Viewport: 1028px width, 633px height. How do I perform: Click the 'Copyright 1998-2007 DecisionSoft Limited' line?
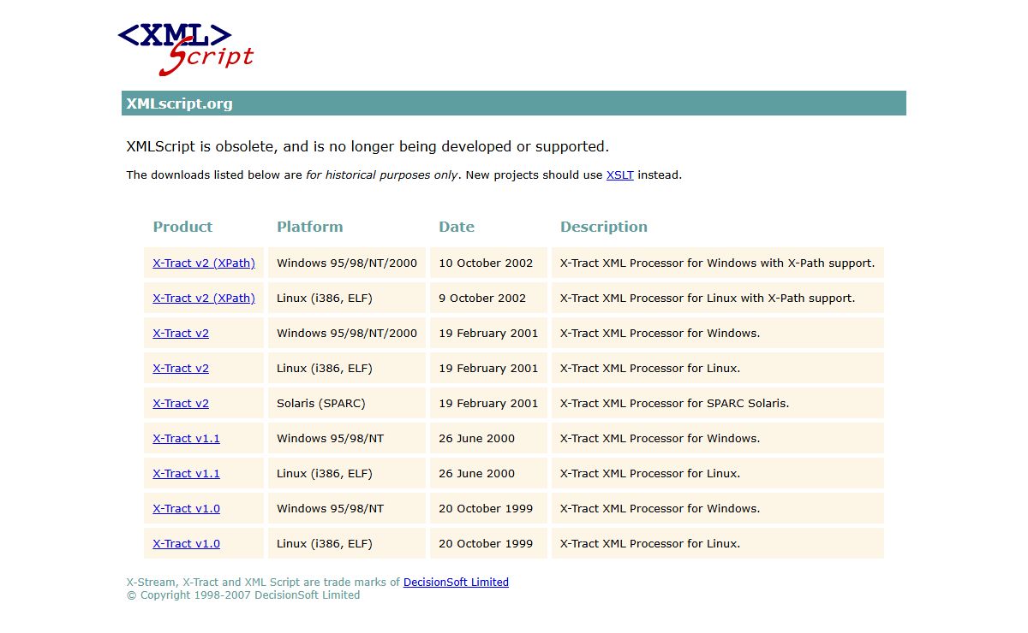[243, 595]
